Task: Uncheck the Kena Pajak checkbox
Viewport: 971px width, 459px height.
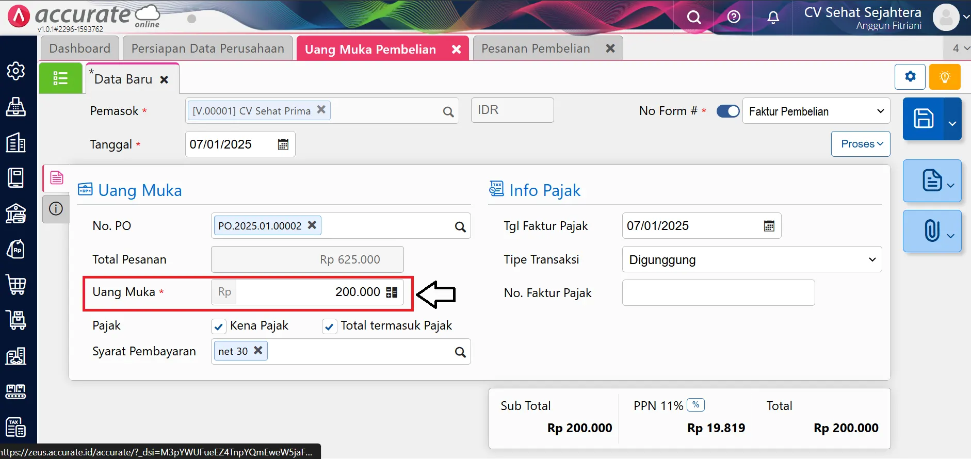Action: click(x=218, y=326)
